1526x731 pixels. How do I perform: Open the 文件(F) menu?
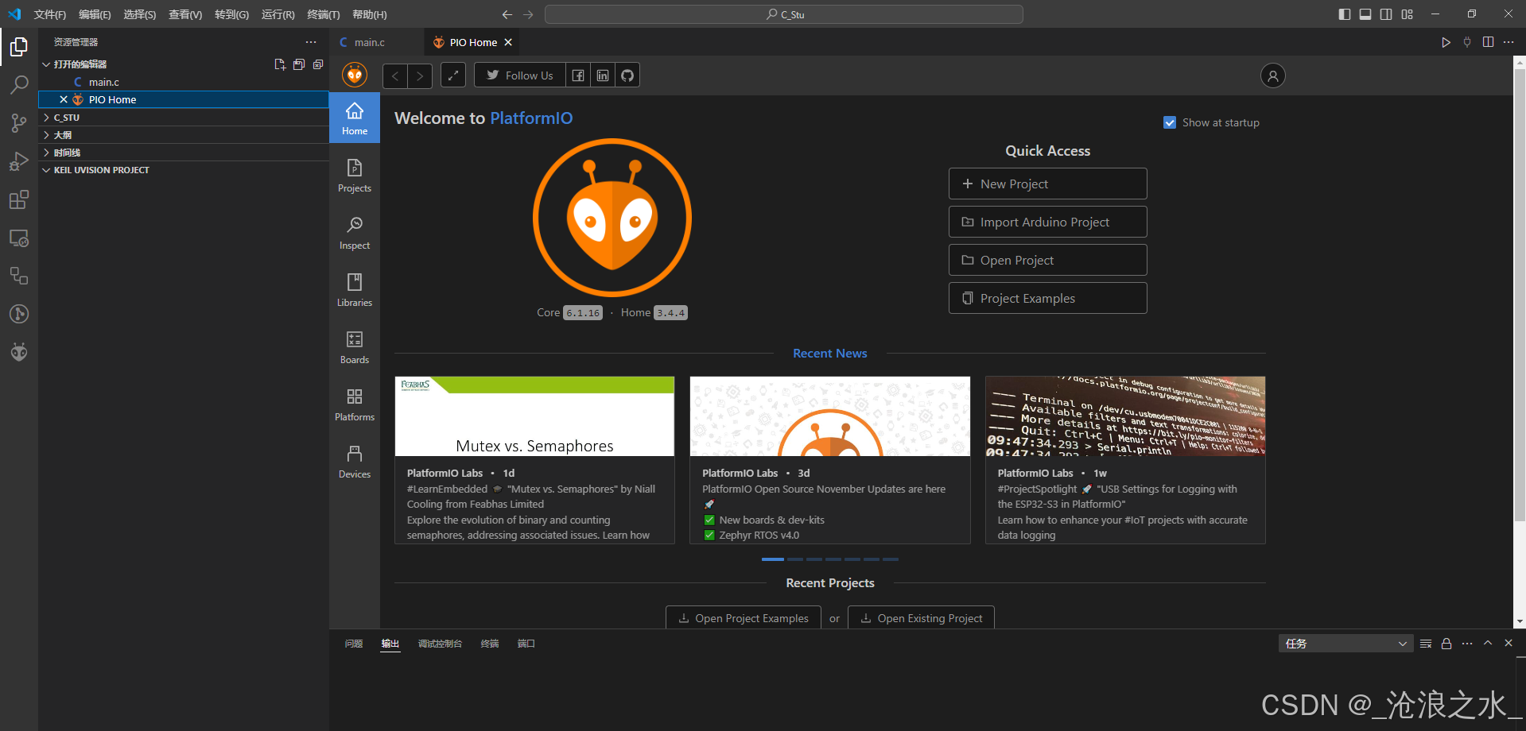(50, 14)
